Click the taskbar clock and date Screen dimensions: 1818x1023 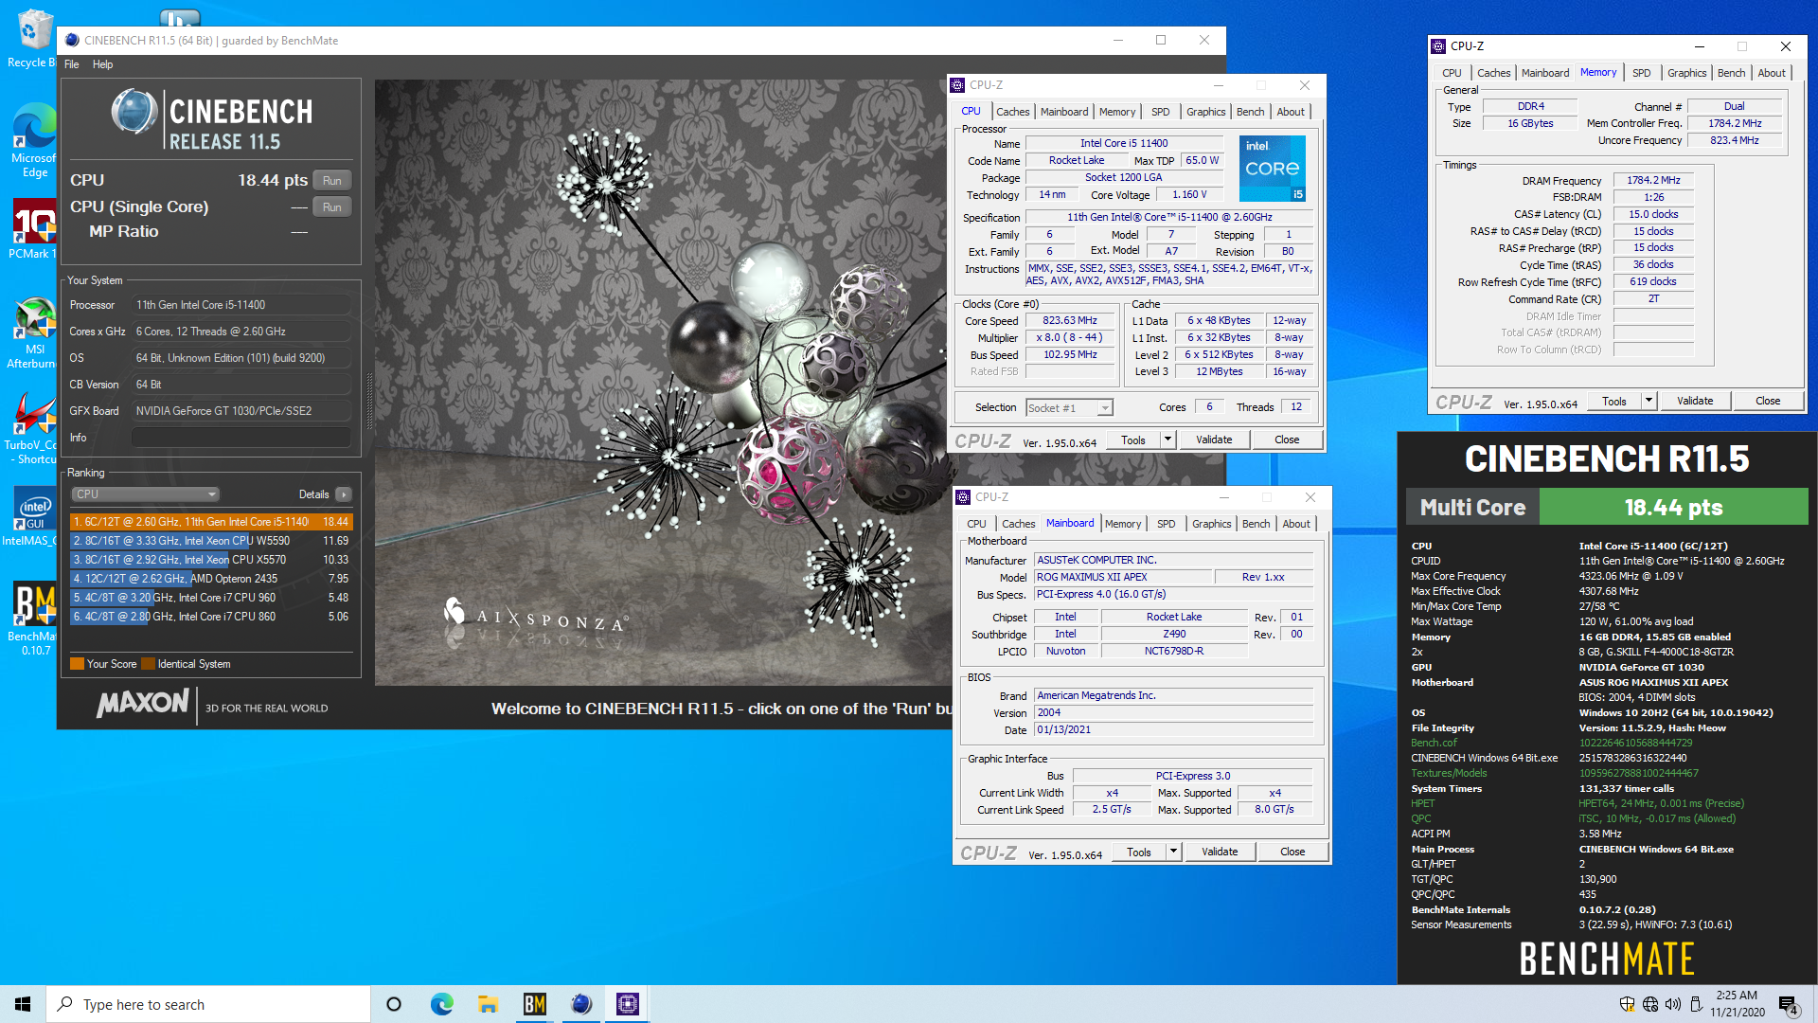1737,1004
